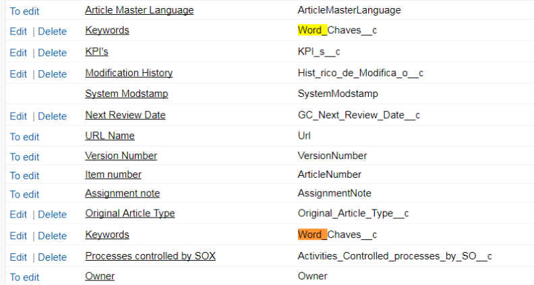
Task: Open the Version Number field link
Action: pos(121,156)
